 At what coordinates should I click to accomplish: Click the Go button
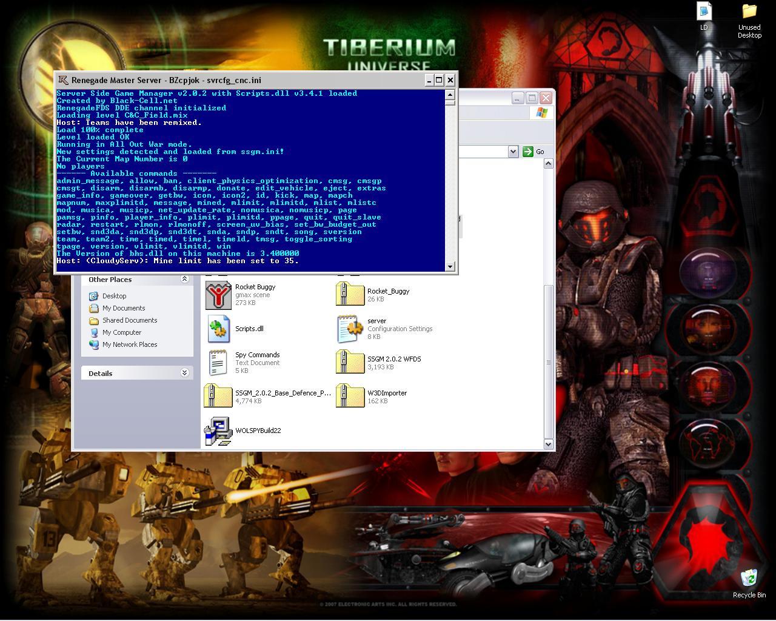(534, 152)
